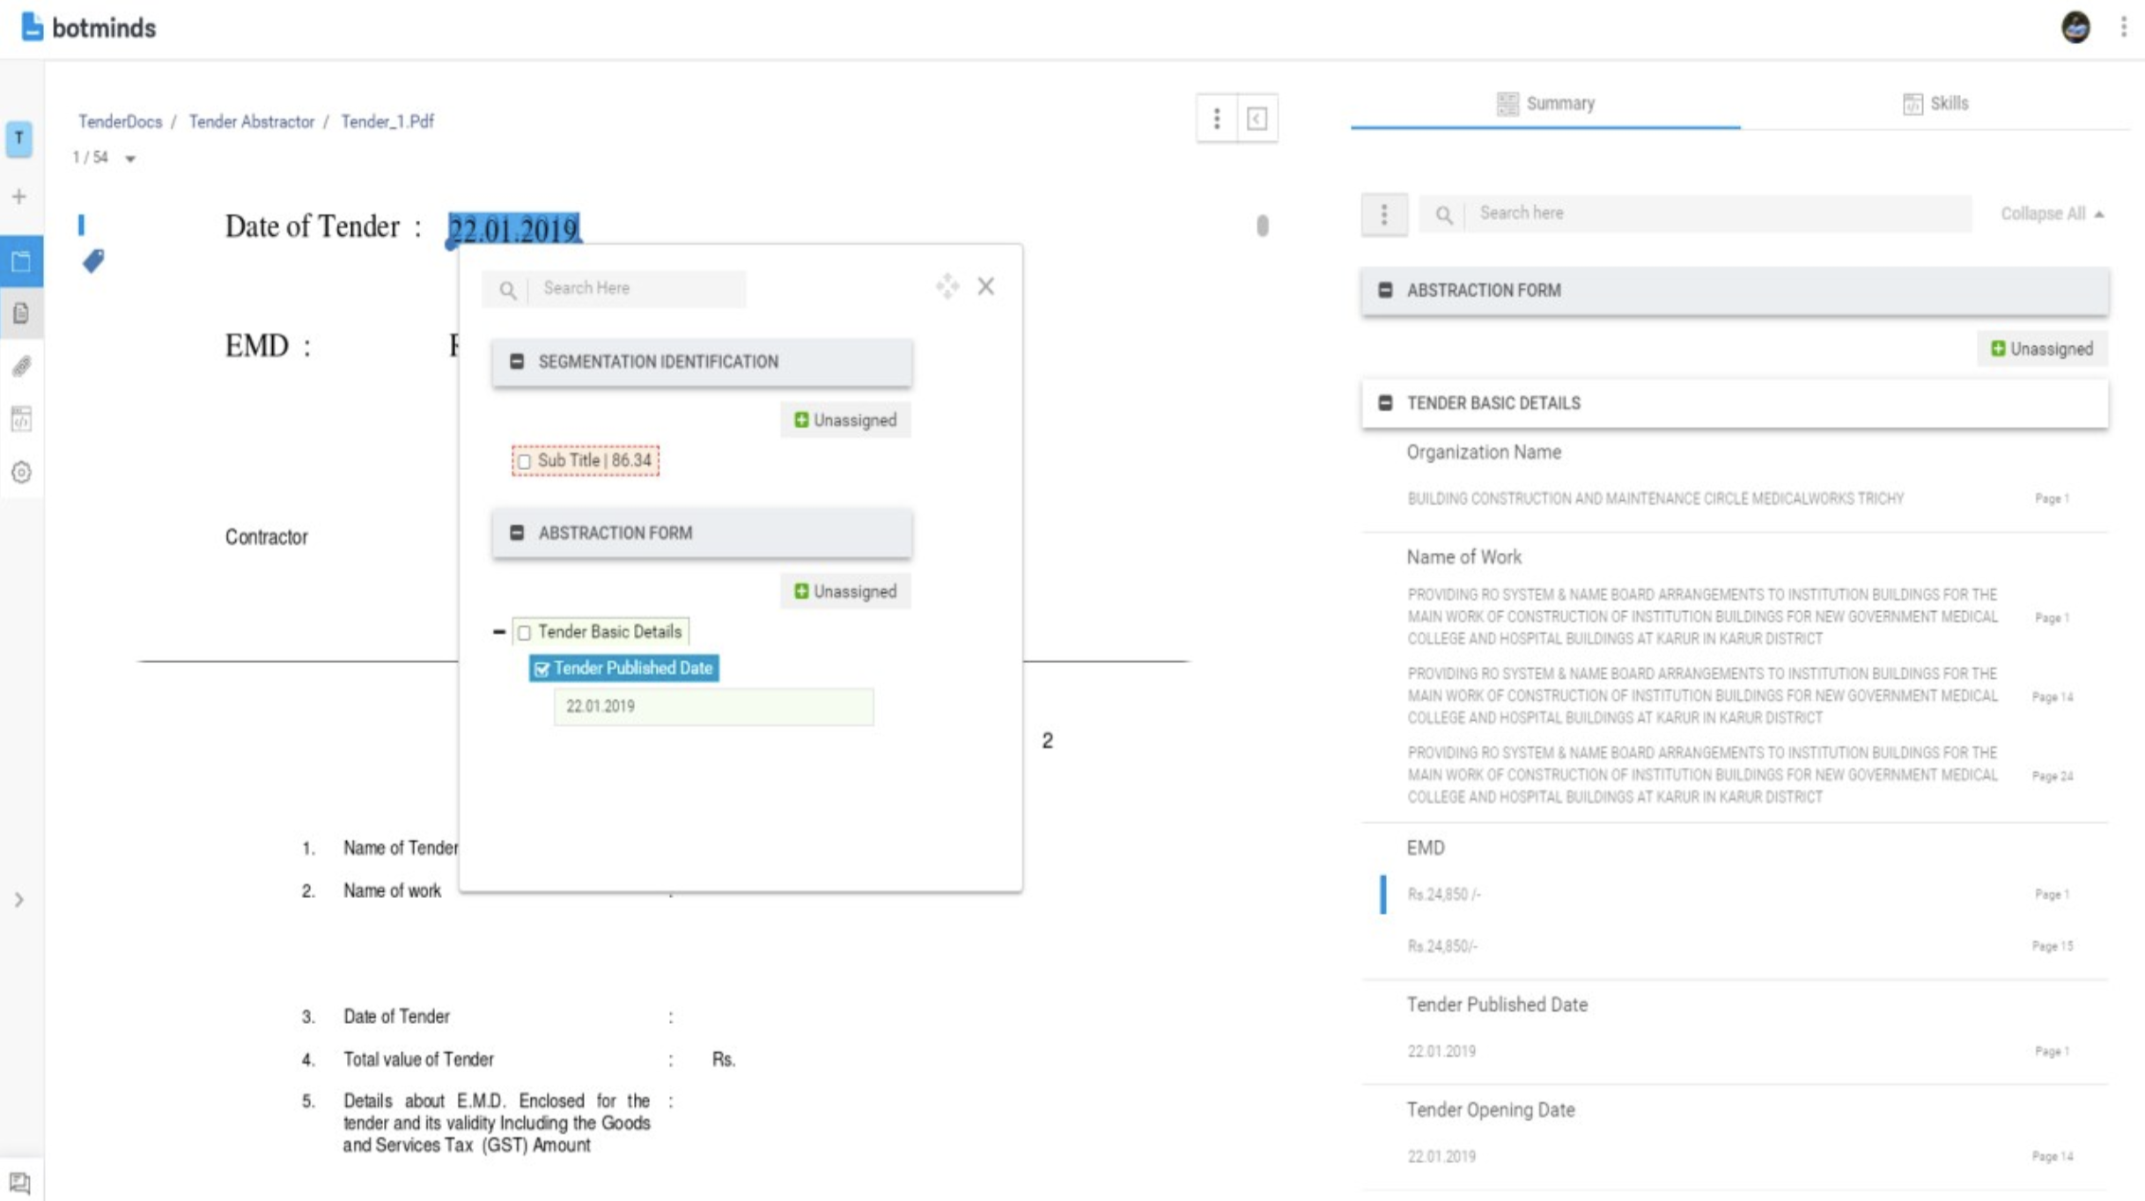The image size is (2145, 1201).
Task: Uncheck the Tender Published Date checkbox
Action: click(x=542, y=669)
